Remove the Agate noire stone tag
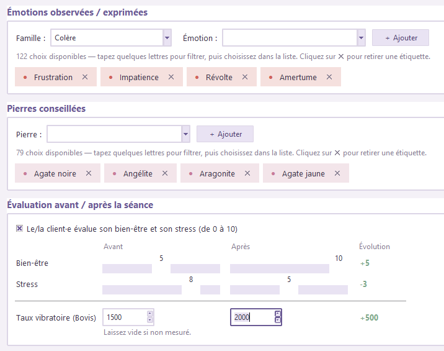Viewport: 444px width, 351px height. point(89,173)
